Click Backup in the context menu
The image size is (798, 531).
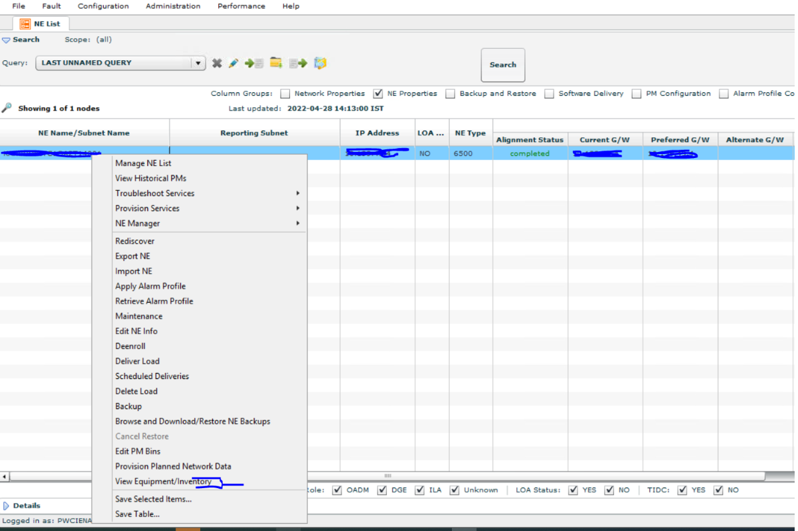pyautogui.click(x=128, y=406)
